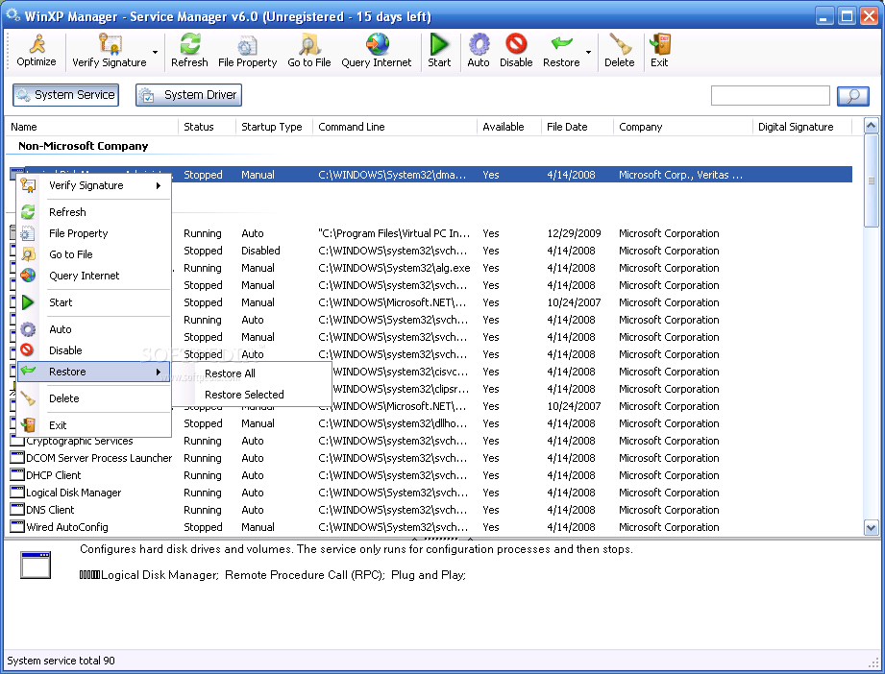Select the Cryptographic Services row
885x674 pixels.
[x=431, y=441]
